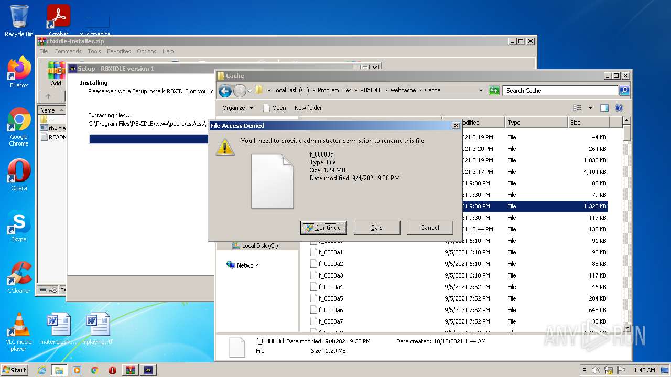Open Internet Explorer from the taskbar
The height and width of the screenshot is (377, 671).
[x=41, y=370]
